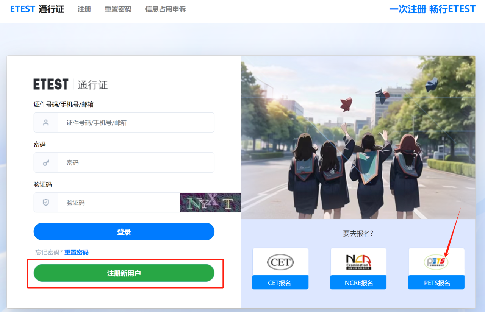Follow the 重置密码 link below login

point(76,252)
